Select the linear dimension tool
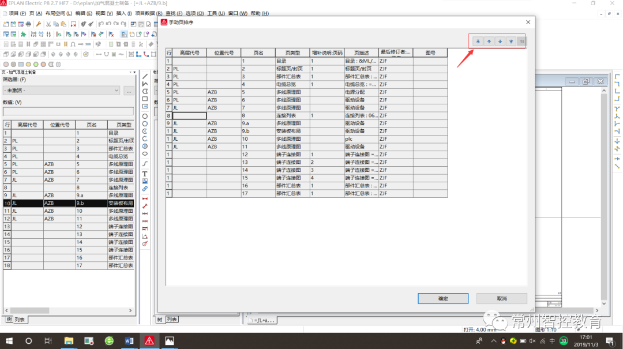623x349 pixels. click(x=145, y=198)
